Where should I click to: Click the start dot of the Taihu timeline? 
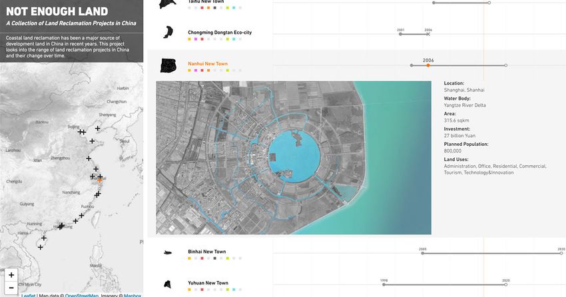pos(433,3)
